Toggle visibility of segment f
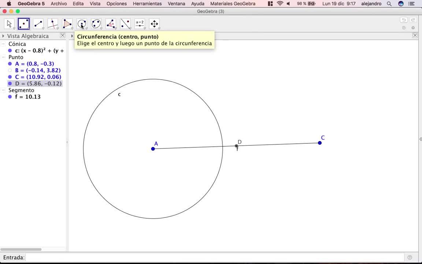The height and width of the screenshot is (264, 422). [10, 97]
